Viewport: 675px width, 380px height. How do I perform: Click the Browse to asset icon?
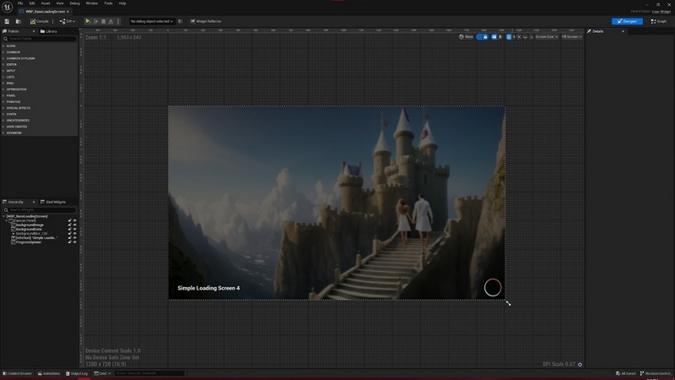pos(18,21)
